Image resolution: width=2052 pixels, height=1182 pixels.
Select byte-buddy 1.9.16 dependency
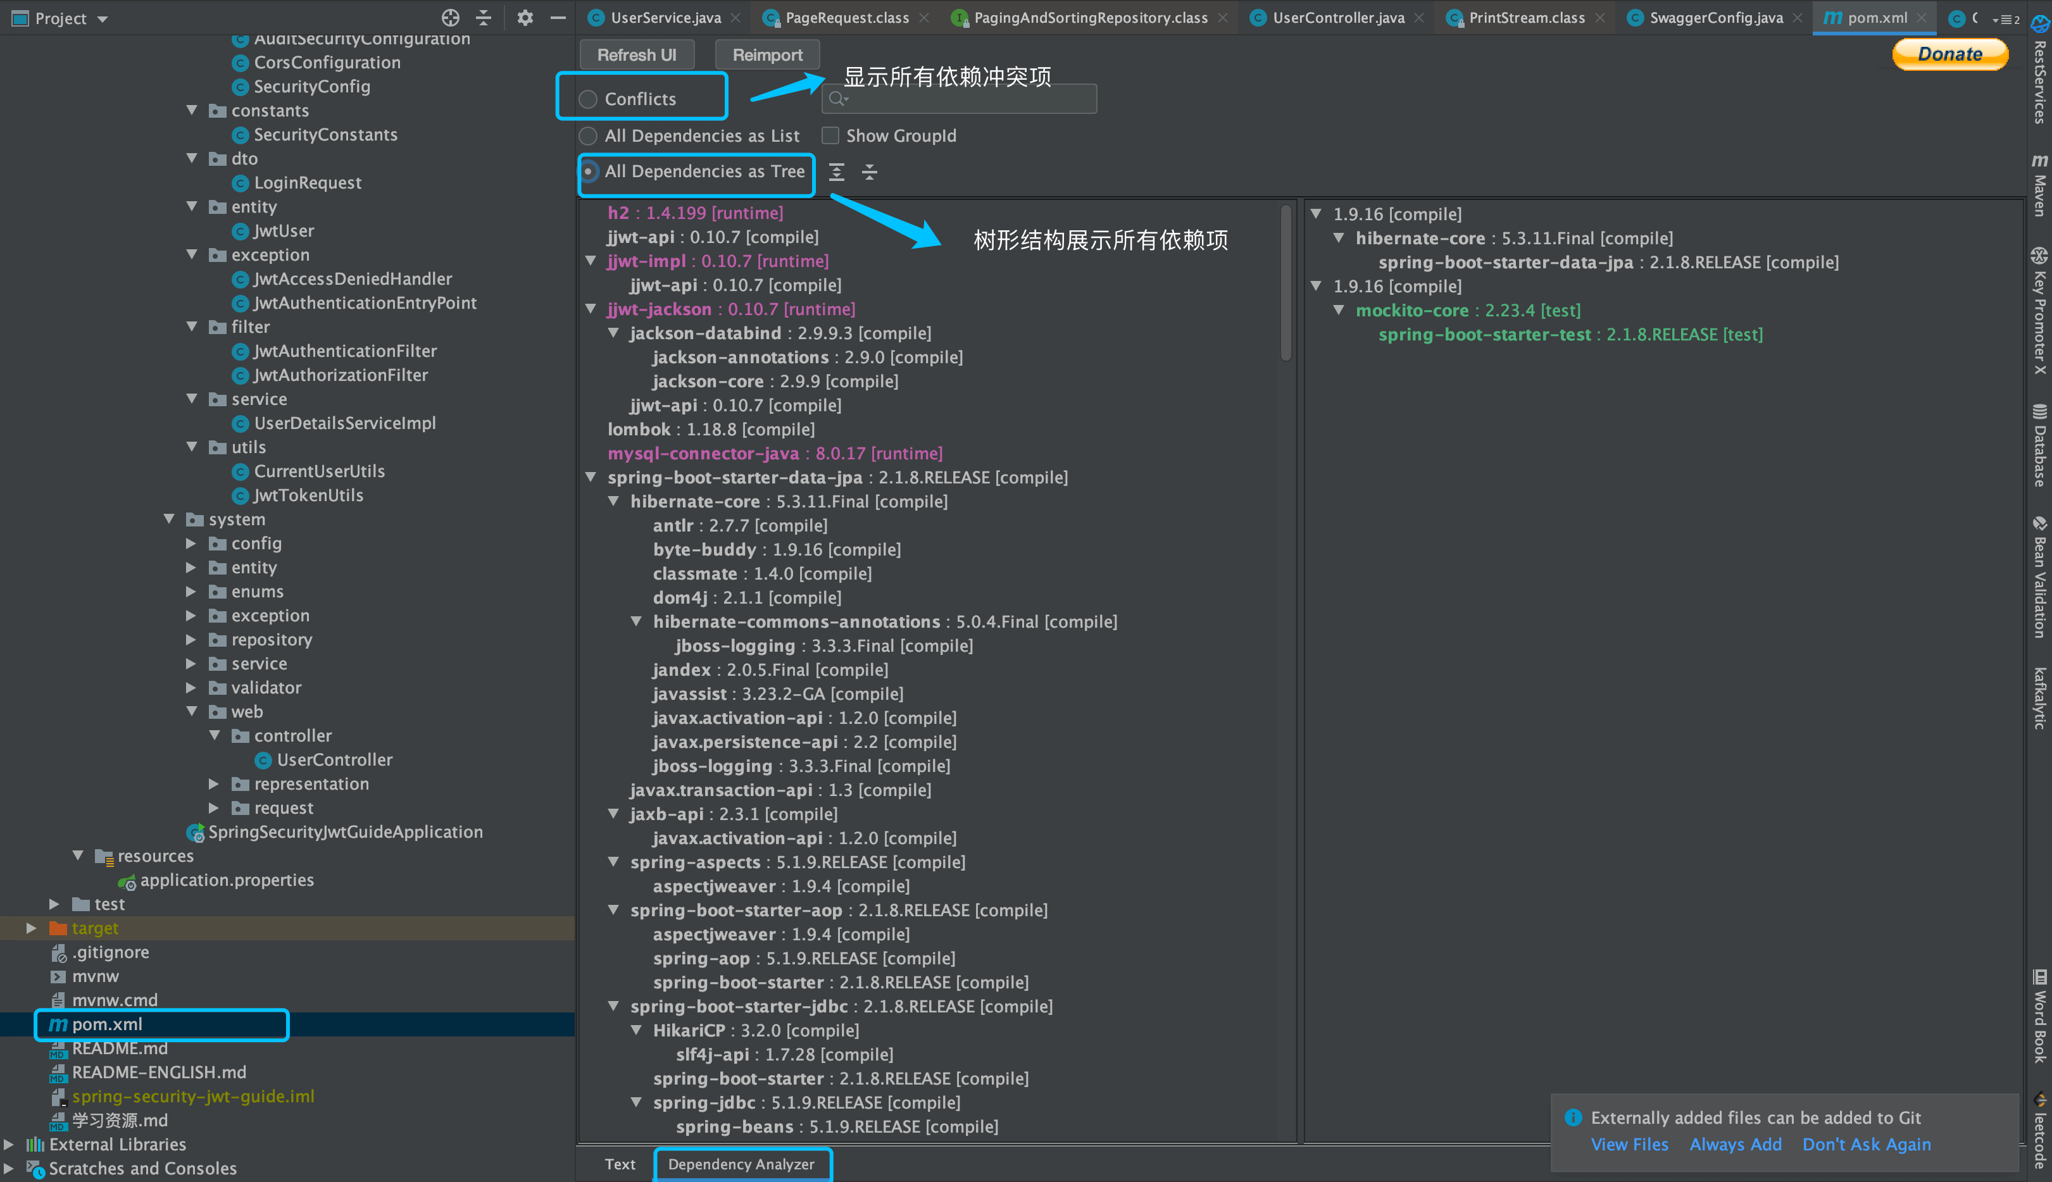(x=776, y=550)
